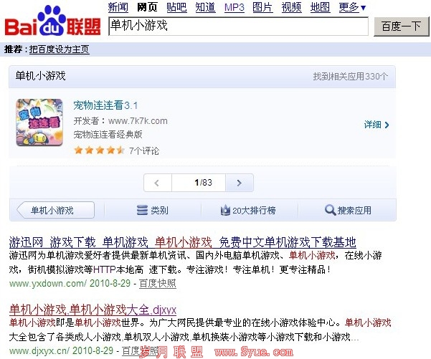This screenshot has width=431, height=359.
Task: Click the star rating of 宠物连连看
Action: (x=99, y=150)
